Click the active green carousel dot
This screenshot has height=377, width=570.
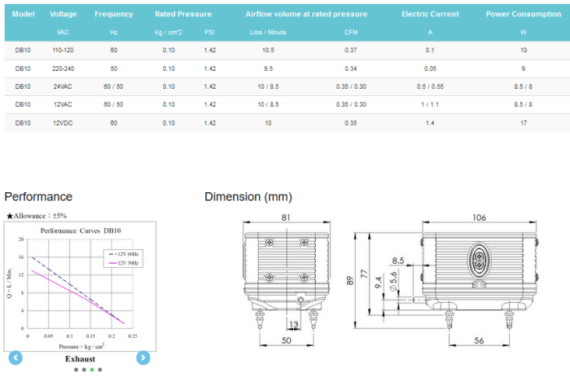tap(92, 370)
